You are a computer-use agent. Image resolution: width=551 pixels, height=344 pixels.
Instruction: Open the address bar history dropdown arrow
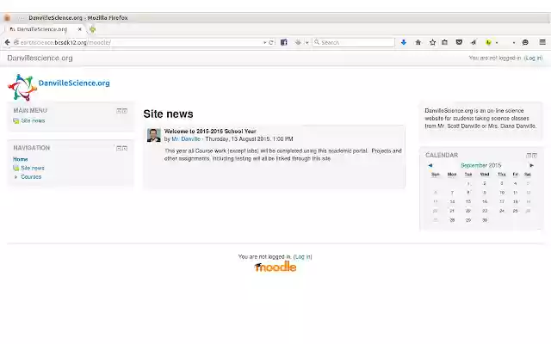coord(264,42)
